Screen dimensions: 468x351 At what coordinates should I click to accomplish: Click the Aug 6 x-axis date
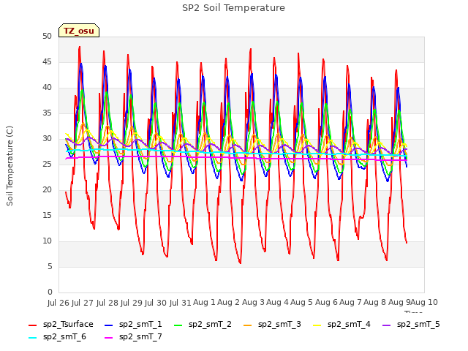pyautogui.click(x=326, y=303)
